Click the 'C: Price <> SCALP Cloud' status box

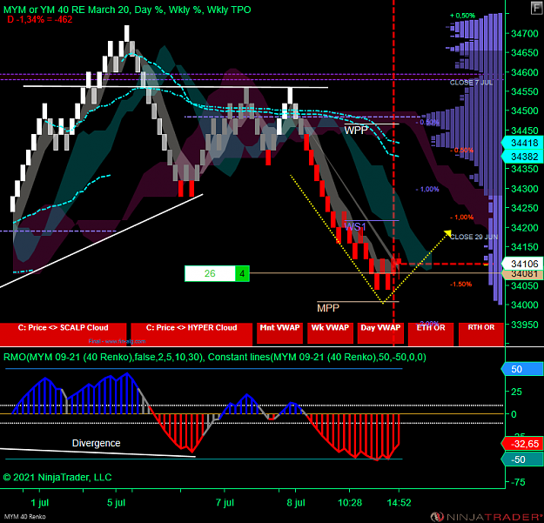pyautogui.click(x=64, y=334)
